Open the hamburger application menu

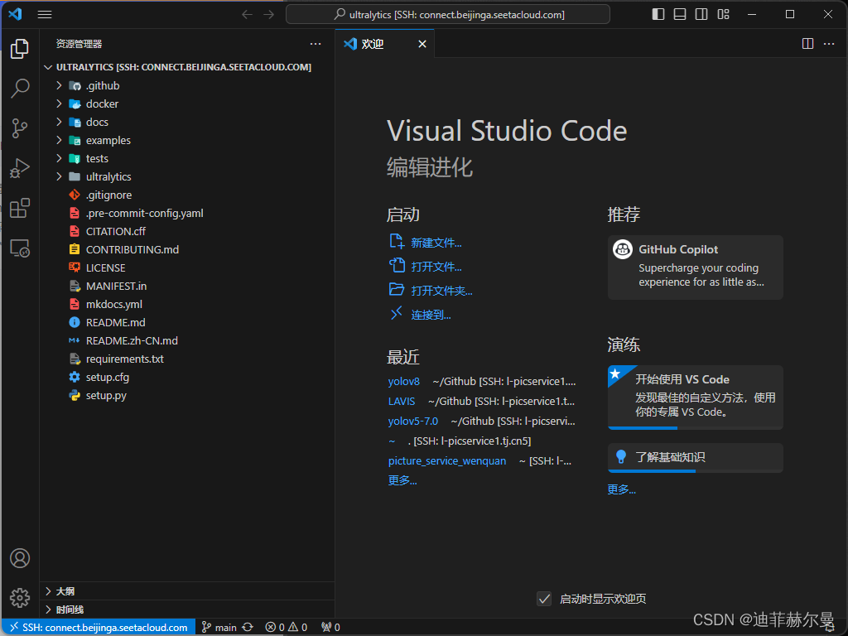pos(45,15)
